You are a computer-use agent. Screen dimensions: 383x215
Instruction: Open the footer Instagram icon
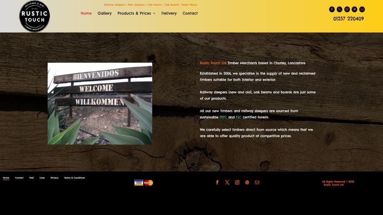pyautogui.click(x=237, y=182)
